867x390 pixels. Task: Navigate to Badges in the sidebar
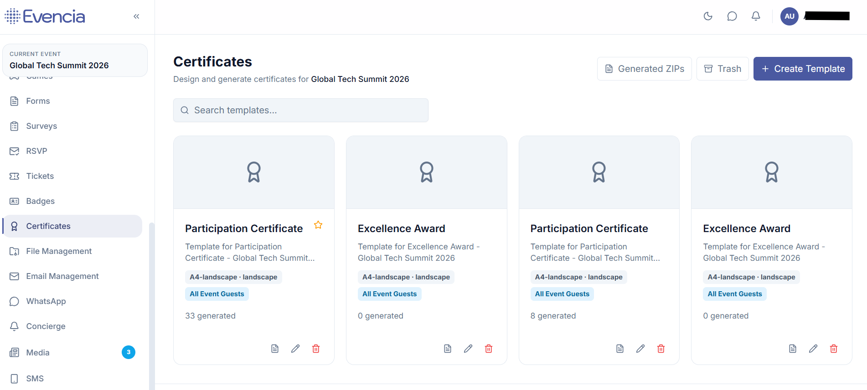[x=72, y=201]
